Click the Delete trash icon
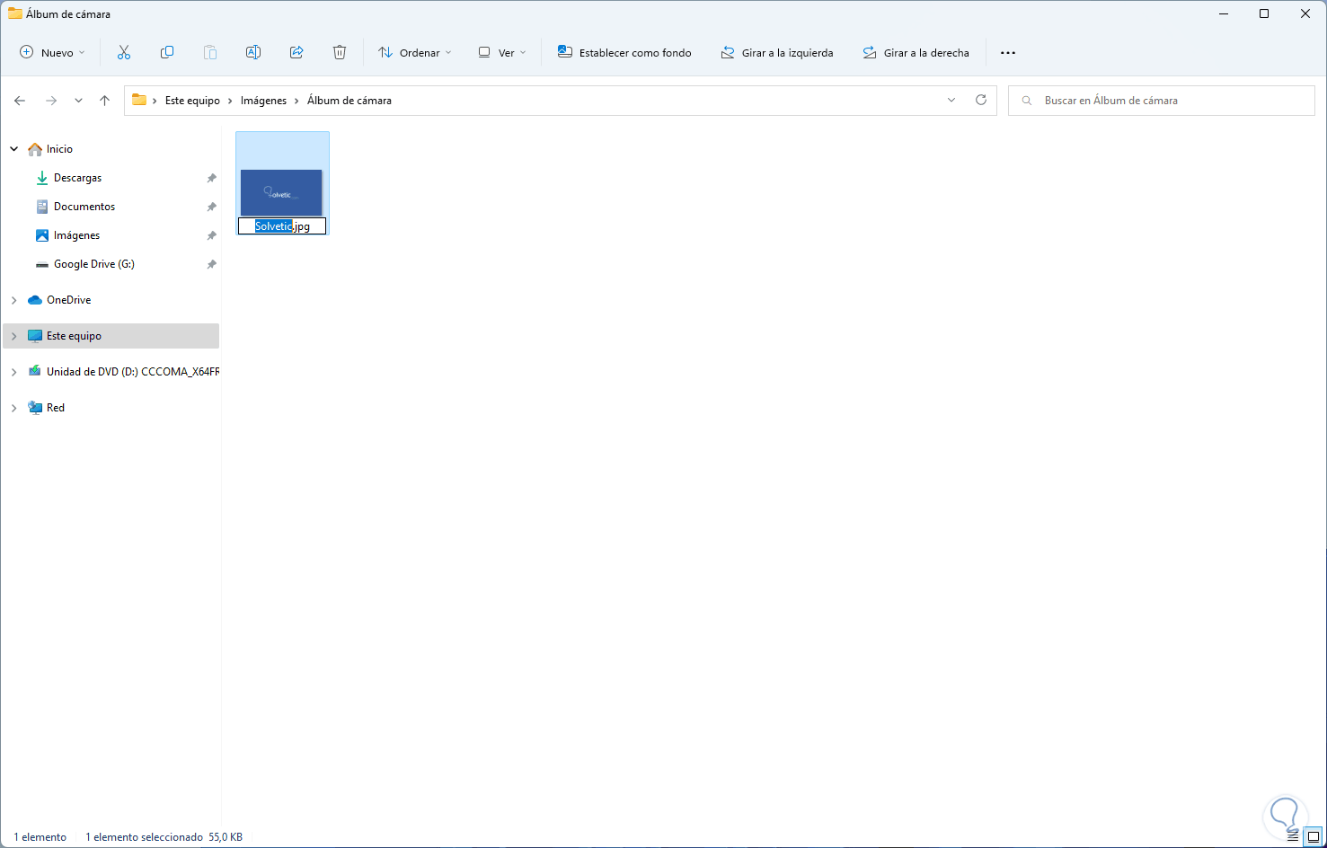The width and height of the screenshot is (1327, 848). coord(340,53)
